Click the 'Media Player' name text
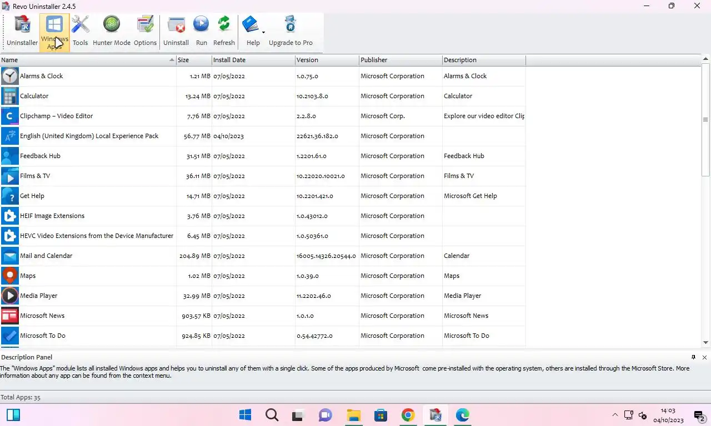Image resolution: width=711 pixels, height=426 pixels. pos(39,296)
